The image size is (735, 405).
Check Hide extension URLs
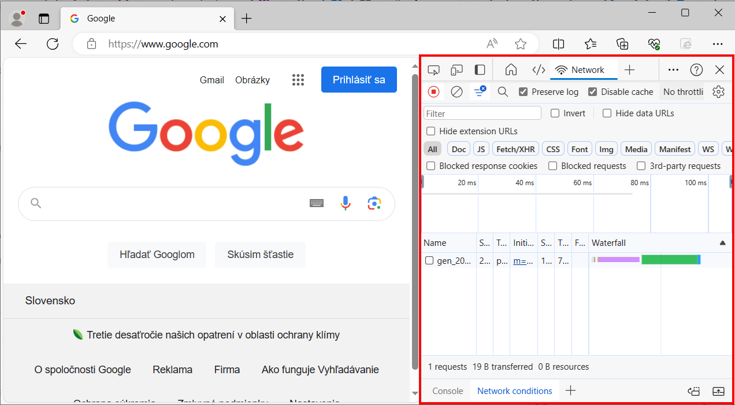(x=430, y=131)
